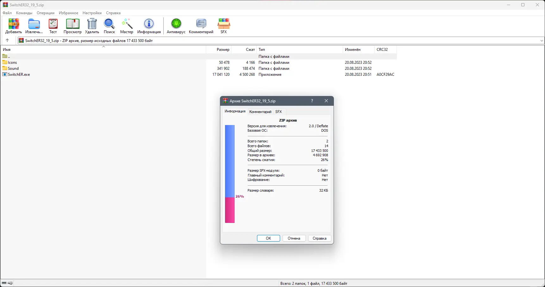This screenshot has width=545, height=287.
Task: Click the Sound folder size 341 902
Action: [x=223, y=69]
